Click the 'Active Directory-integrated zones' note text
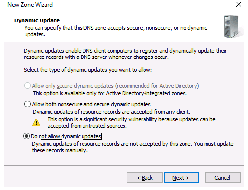This screenshot has height=190, width=248. pyautogui.click(x=110, y=93)
